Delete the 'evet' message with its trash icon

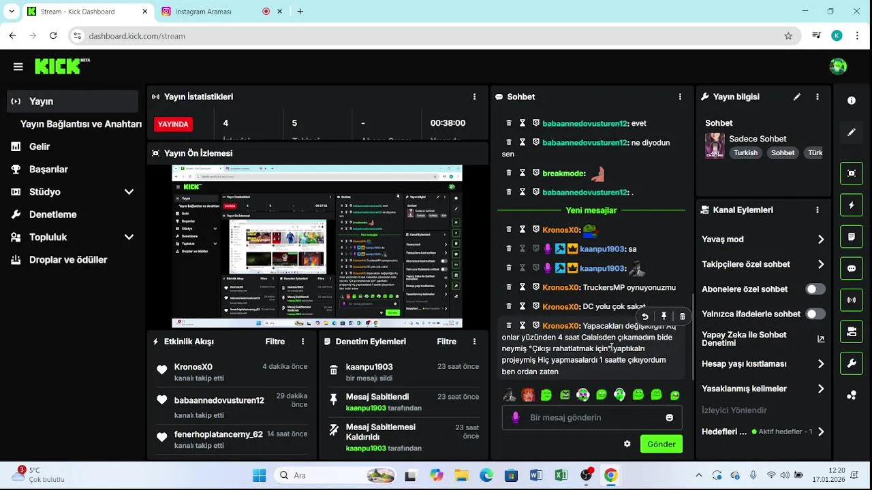pyautogui.click(x=509, y=123)
